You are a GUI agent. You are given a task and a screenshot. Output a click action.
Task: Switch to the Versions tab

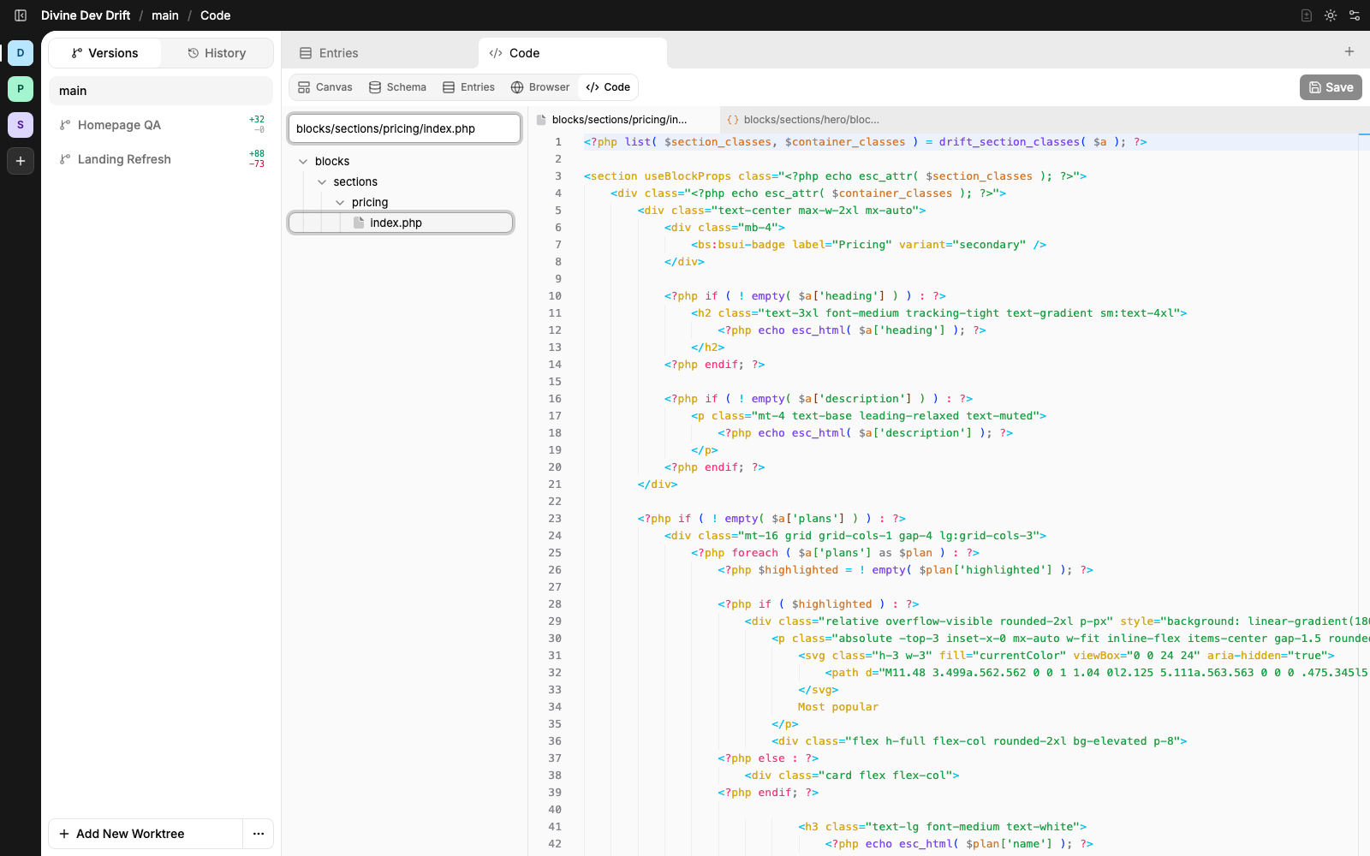104,53
